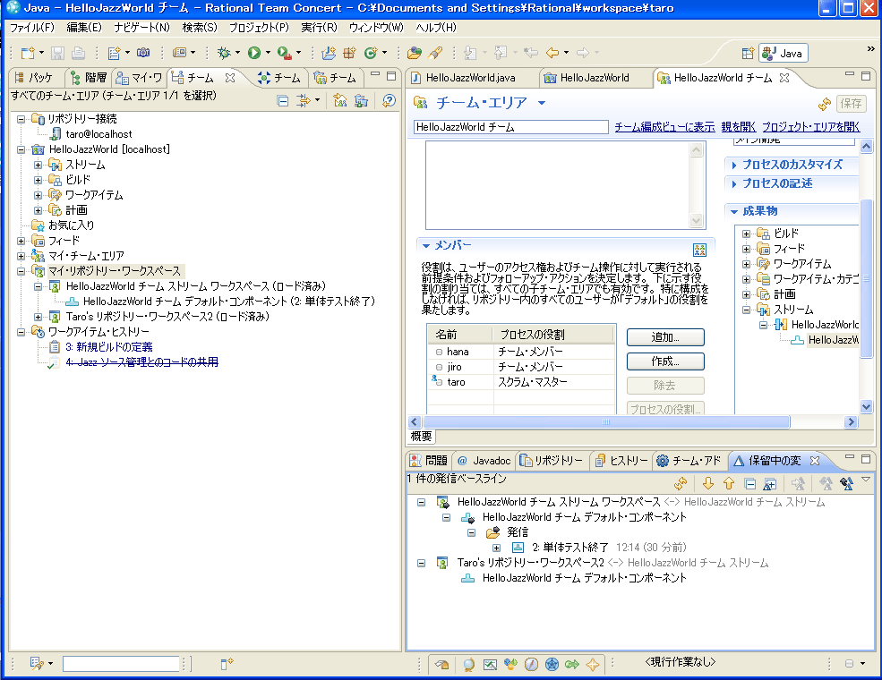Screen dimensions: 882x680
Task: Click the Save floppy disk toolbar icon
Action: [x=57, y=53]
